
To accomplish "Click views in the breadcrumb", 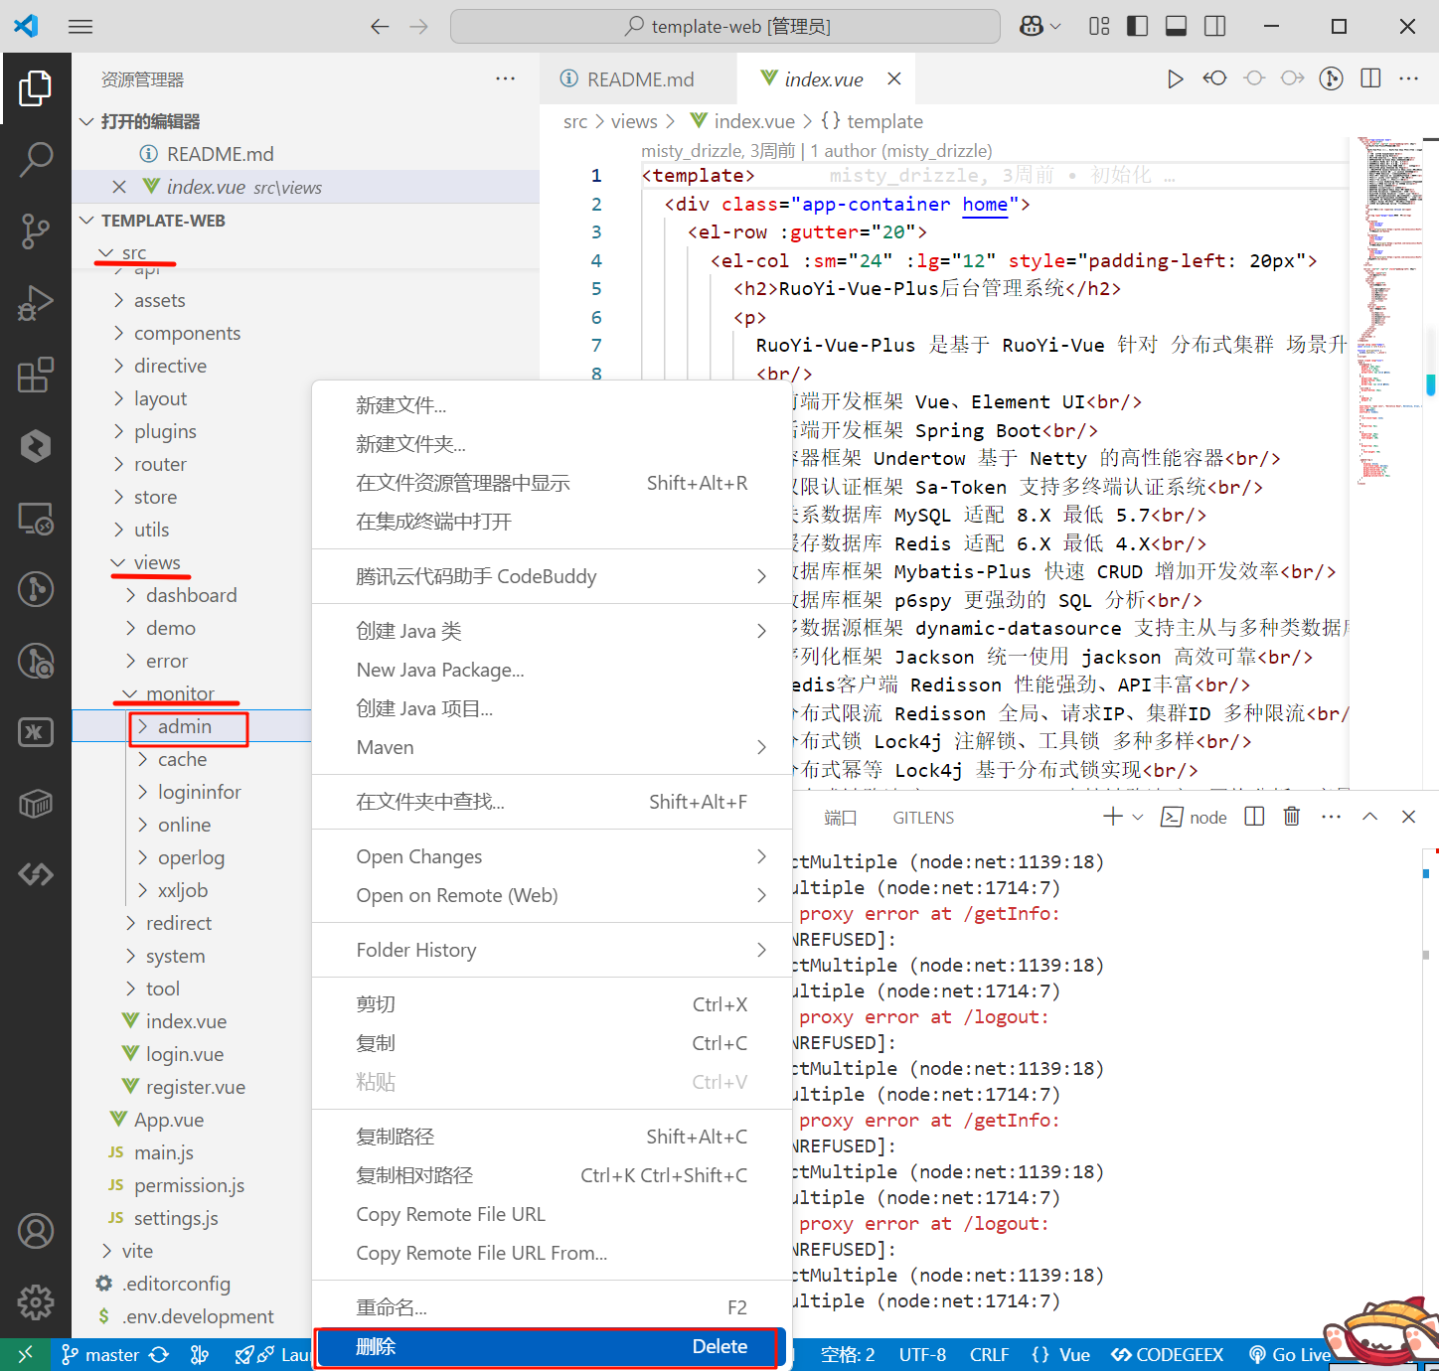I will pyautogui.click(x=634, y=121).
